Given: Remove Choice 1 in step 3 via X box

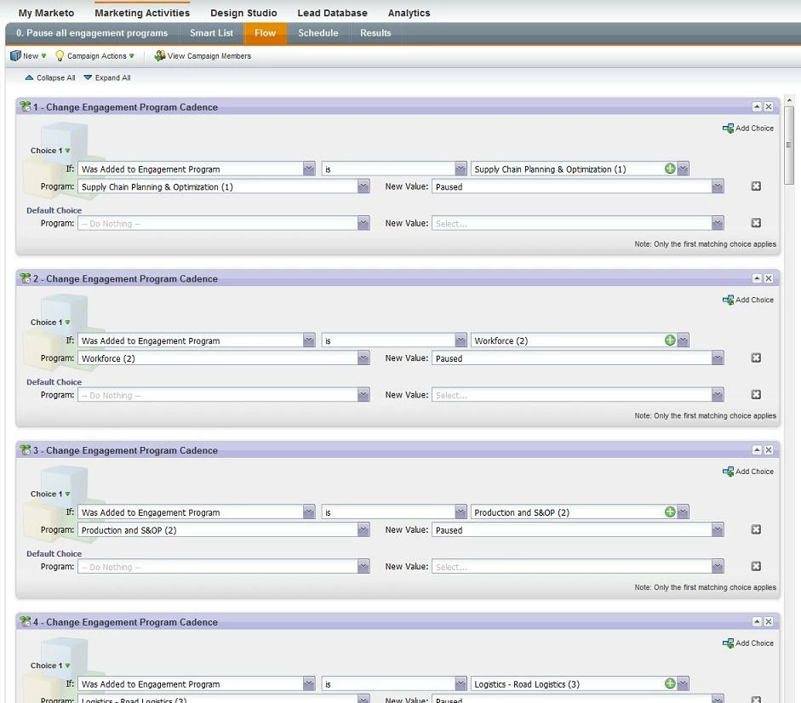Looking at the screenshot, I should (x=756, y=530).
